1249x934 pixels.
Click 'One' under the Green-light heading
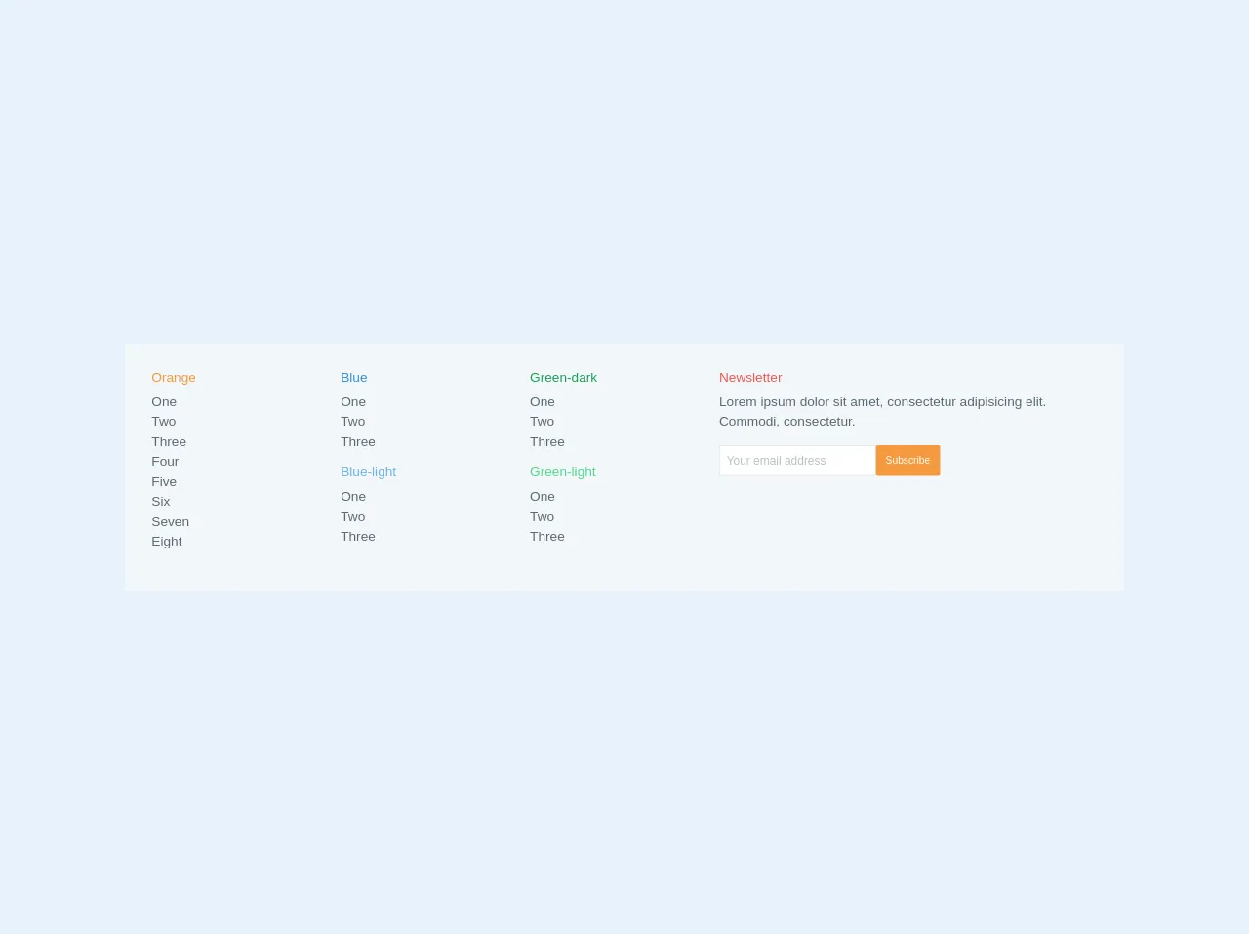543,497
